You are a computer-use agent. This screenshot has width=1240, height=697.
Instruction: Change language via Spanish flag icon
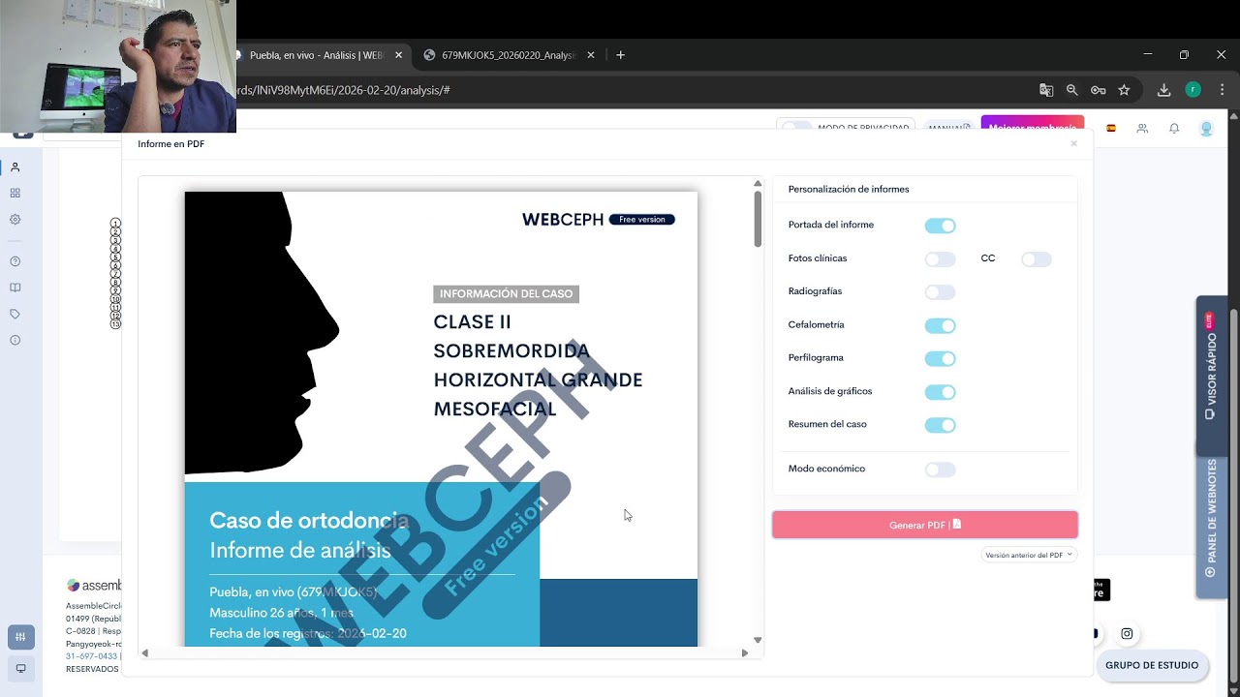[1111, 128]
